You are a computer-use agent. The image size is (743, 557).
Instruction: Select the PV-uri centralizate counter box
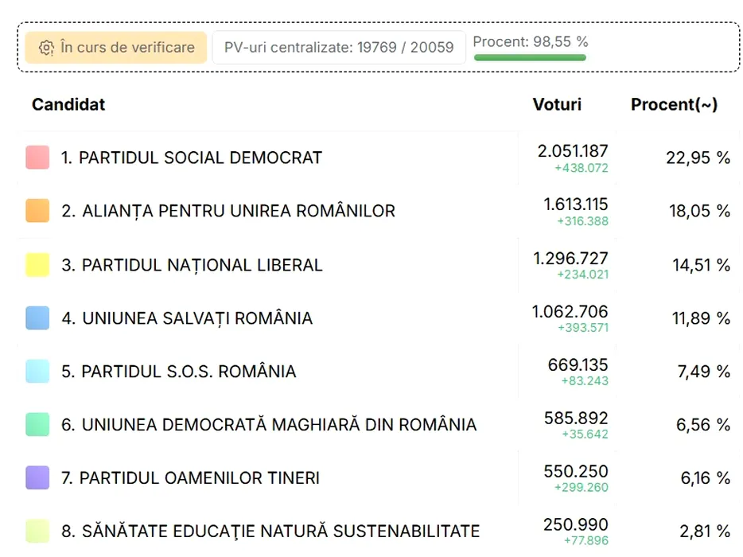point(339,48)
